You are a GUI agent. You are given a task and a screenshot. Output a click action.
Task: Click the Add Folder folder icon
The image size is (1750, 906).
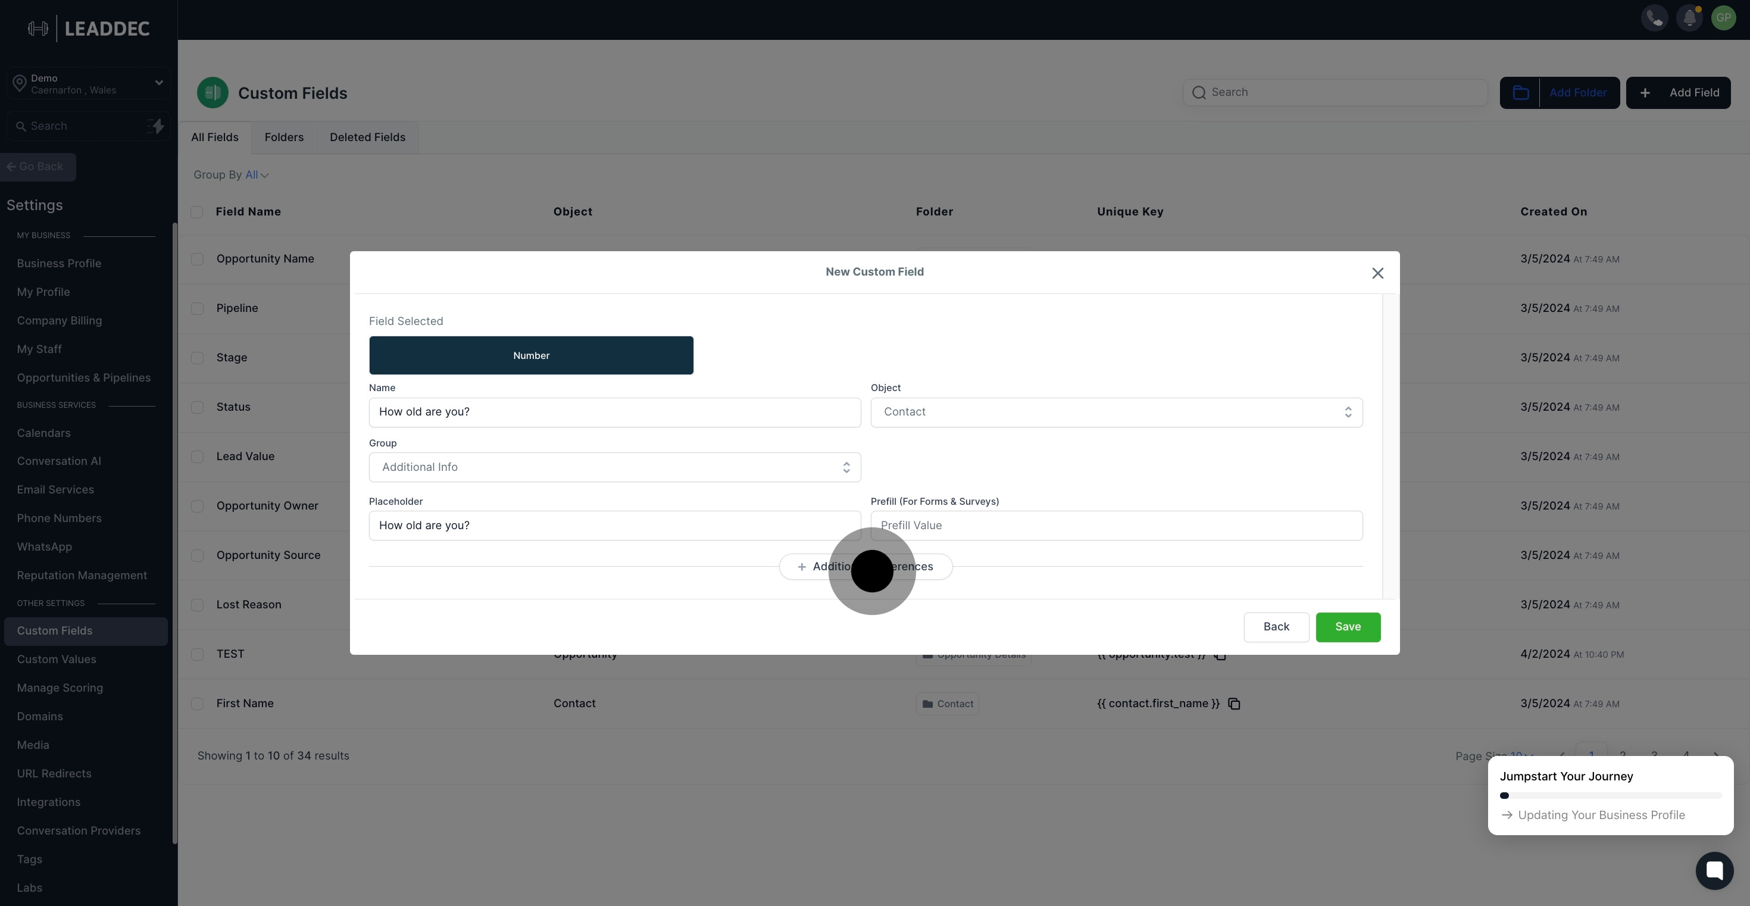1520,93
